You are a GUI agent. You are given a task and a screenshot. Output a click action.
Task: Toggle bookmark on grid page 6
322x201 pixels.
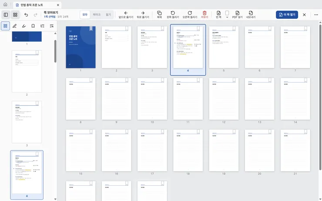tap(270, 29)
